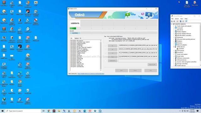Viewport: 201px width, 113px height.
Task: Select Sound, video and game controllers
Action: tap(187, 62)
